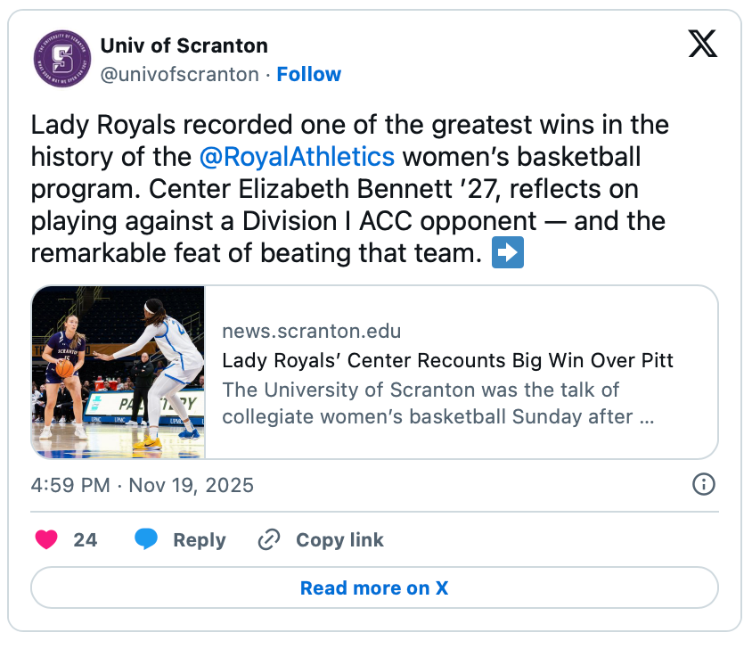Open the Univ of Scranton profile avatar
The width and height of the screenshot is (752, 649).
tap(61, 59)
